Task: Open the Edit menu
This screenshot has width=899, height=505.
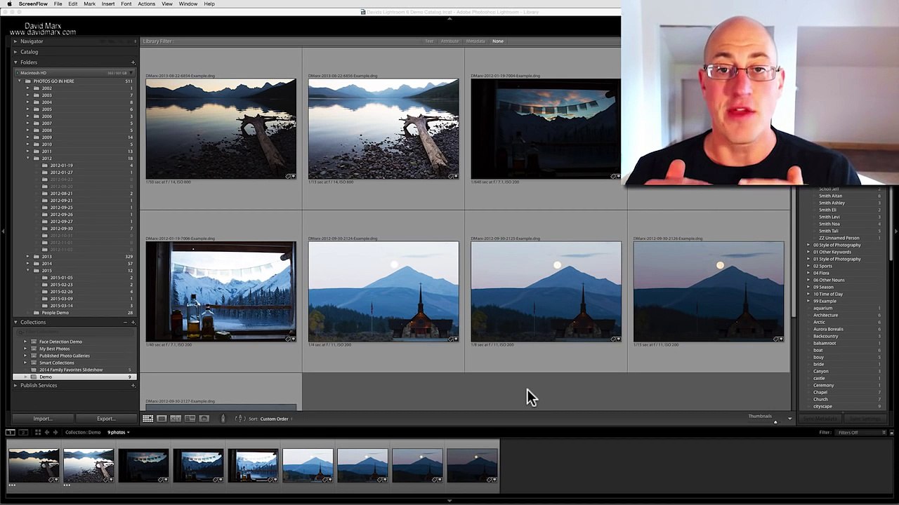Action: coord(73,4)
